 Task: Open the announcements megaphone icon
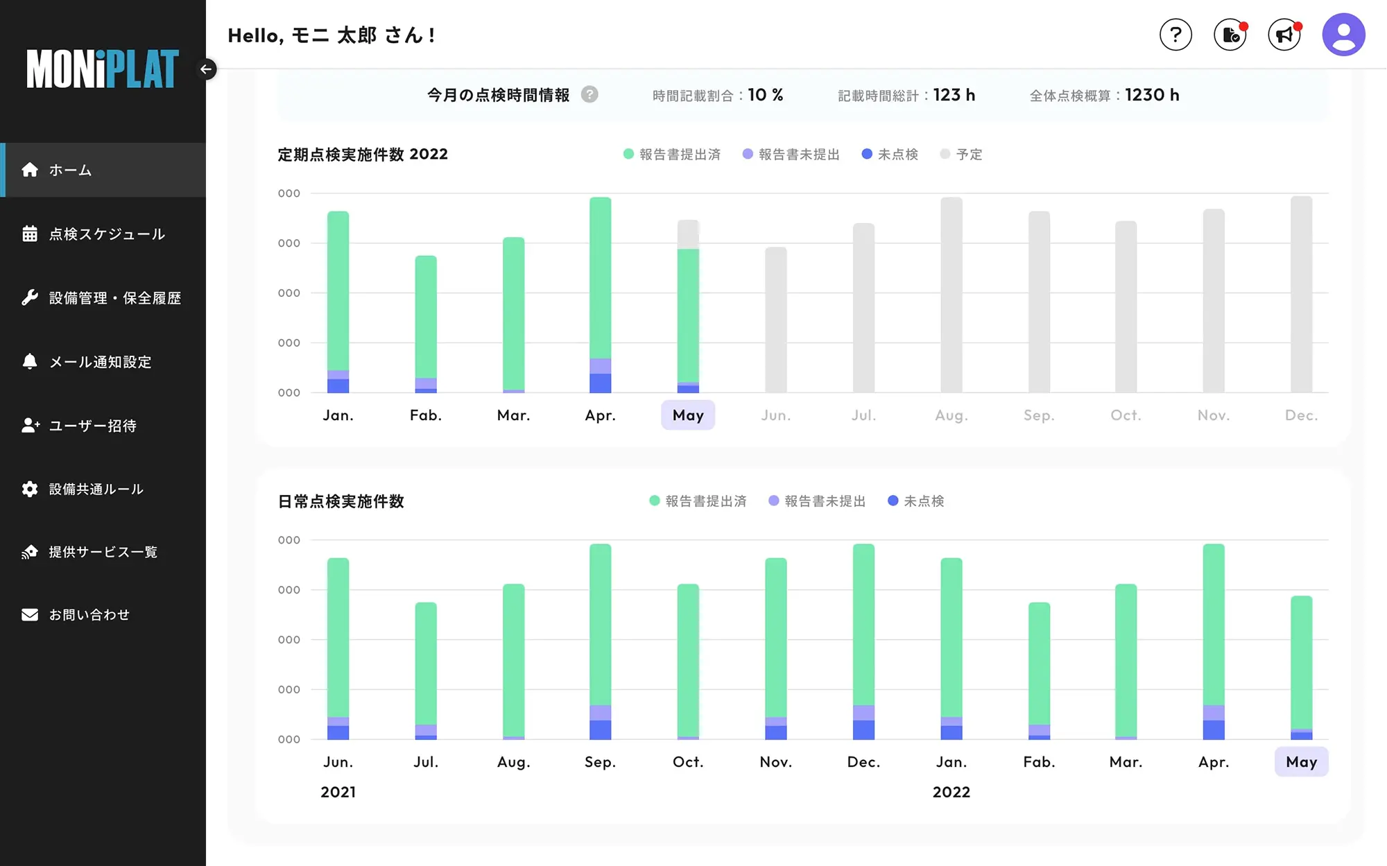1284,35
